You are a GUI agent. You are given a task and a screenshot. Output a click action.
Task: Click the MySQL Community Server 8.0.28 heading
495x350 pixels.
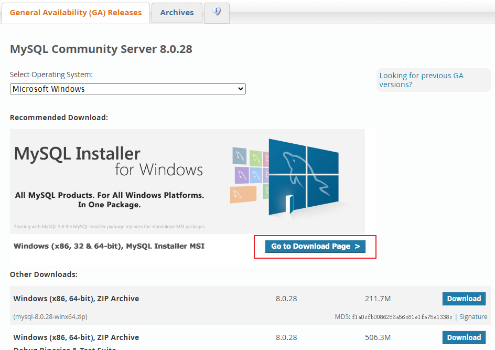pos(101,49)
